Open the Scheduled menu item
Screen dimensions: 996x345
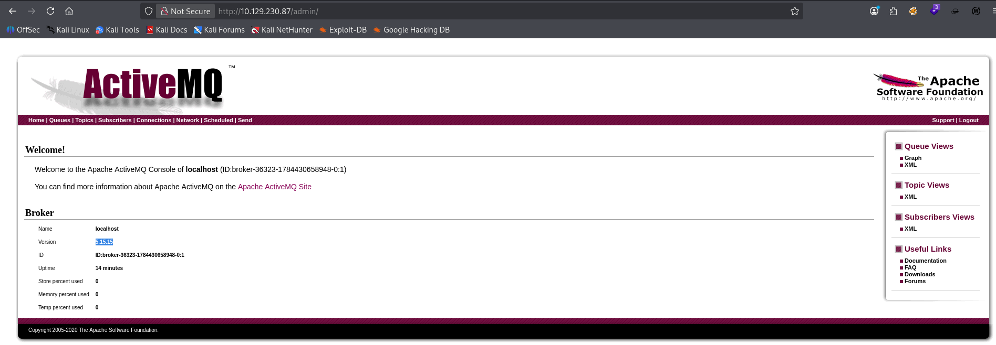219,120
